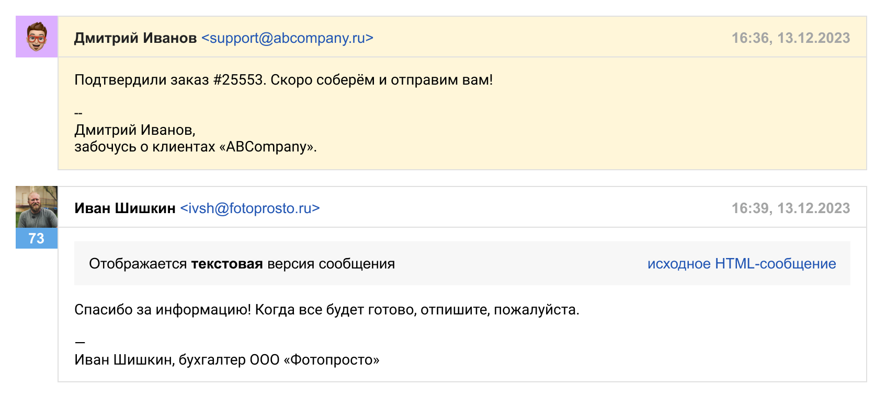Open sender name Иван Шишкин
Screen dimensions: 886x398
(125, 208)
